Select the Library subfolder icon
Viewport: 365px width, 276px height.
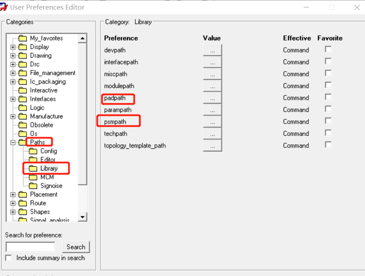click(33, 168)
